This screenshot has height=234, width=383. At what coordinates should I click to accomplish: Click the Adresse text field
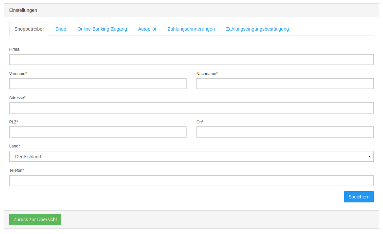(191, 108)
